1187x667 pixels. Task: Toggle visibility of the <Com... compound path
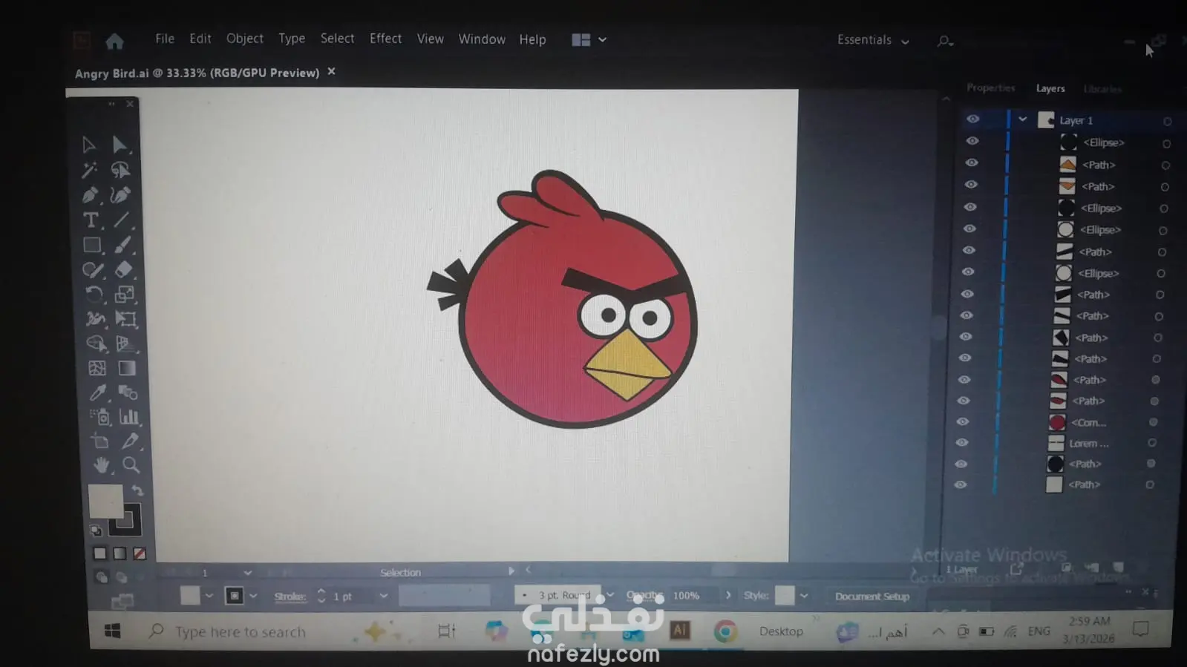[962, 421]
